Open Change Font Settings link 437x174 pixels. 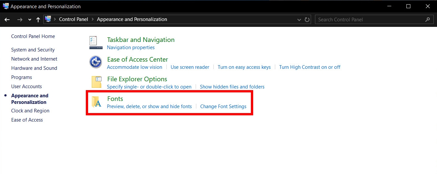click(x=223, y=106)
